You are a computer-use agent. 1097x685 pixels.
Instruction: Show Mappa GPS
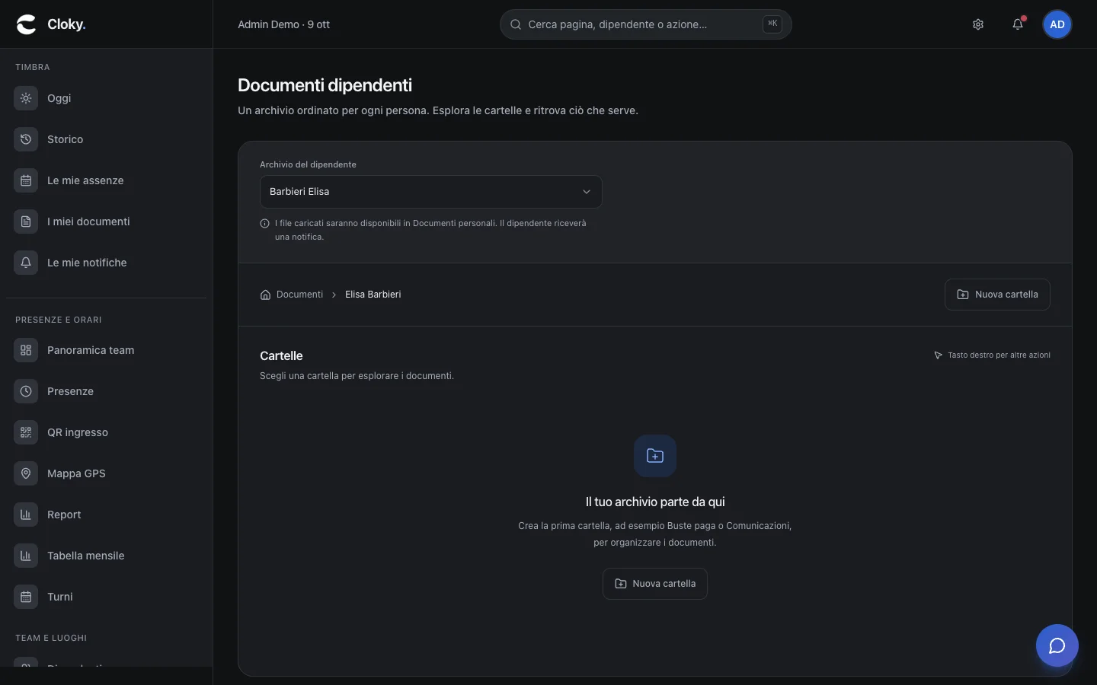tap(106, 473)
